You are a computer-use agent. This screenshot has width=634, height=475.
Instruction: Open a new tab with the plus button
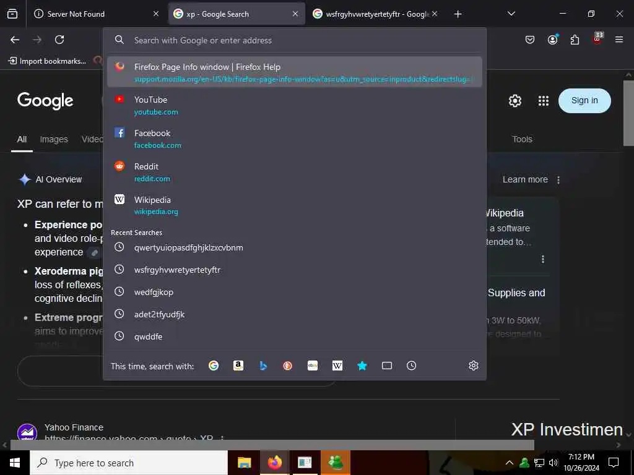458,14
